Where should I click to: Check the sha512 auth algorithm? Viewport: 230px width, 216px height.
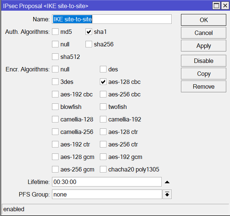(55, 57)
